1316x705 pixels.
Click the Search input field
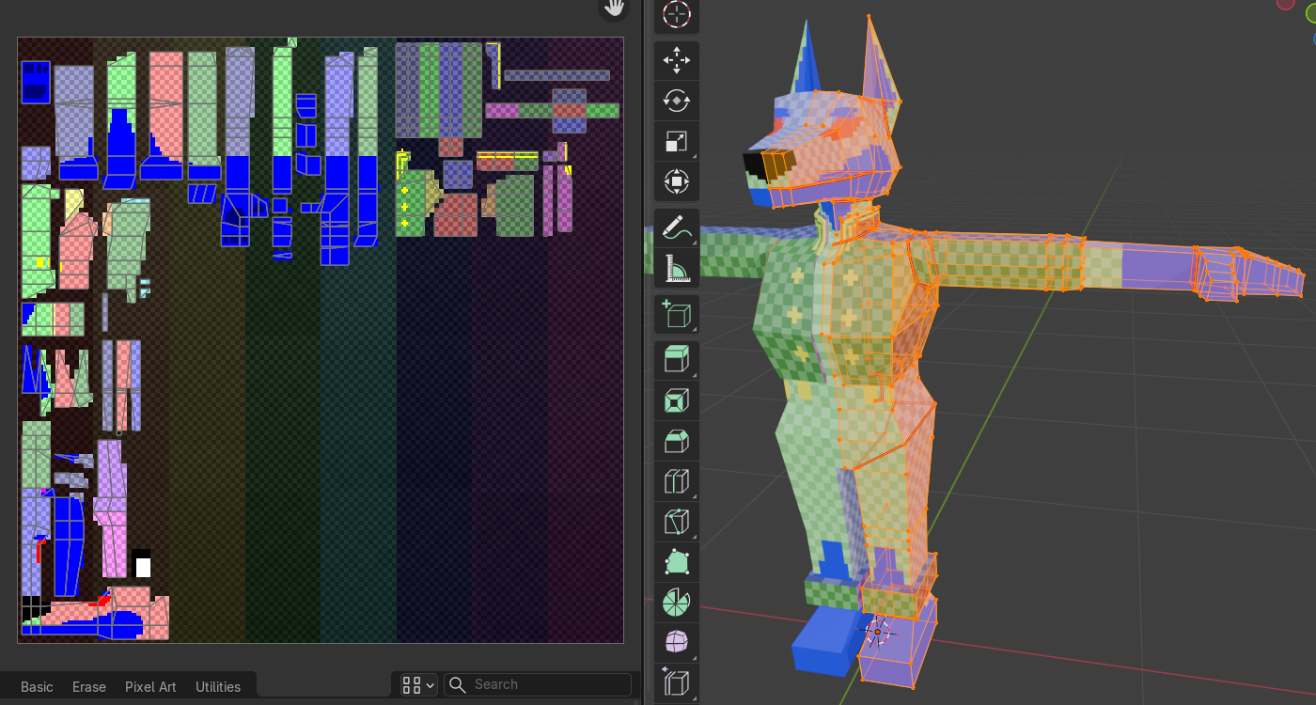click(x=547, y=684)
